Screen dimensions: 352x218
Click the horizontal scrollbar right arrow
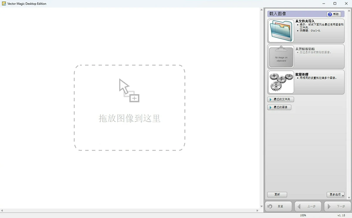coord(258,210)
